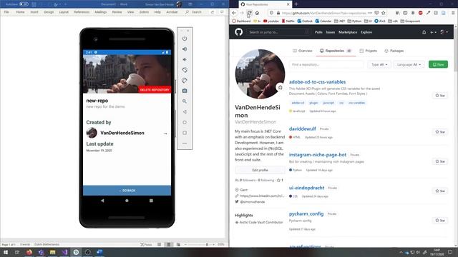Click red DELETE REPOSITORY button in app

155,90
